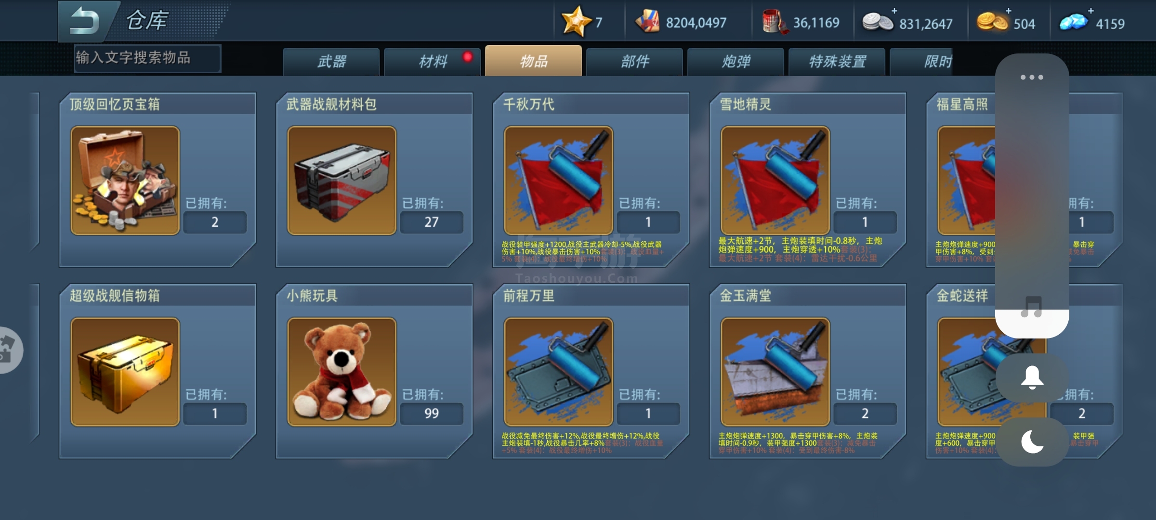This screenshot has width=1156, height=520.
Task: Switch to the 武器 tab
Action: point(331,62)
